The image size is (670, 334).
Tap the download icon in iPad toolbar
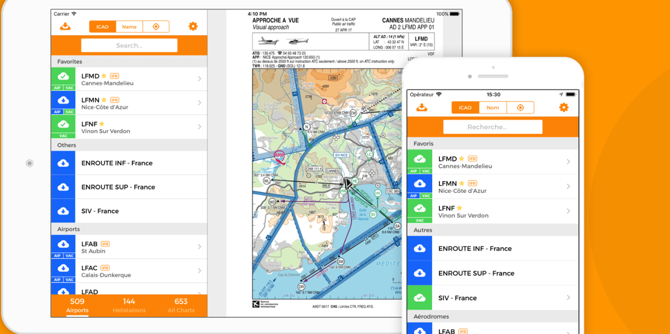pyautogui.click(x=65, y=26)
